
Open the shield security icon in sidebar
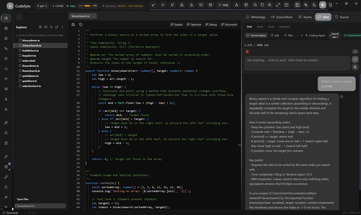pyautogui.click(x=6, y=59)
